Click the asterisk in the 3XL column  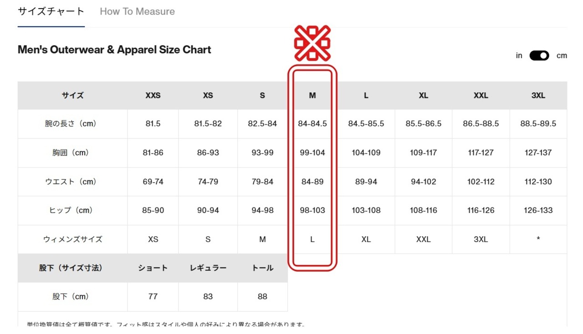pos(538,239)
